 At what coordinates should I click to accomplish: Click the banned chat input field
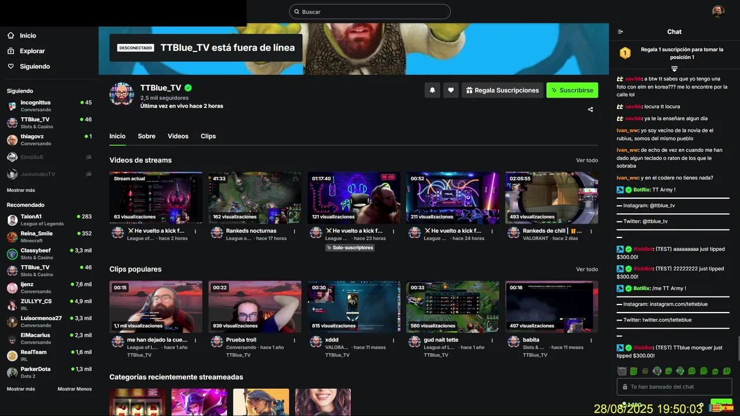[674, 387]
